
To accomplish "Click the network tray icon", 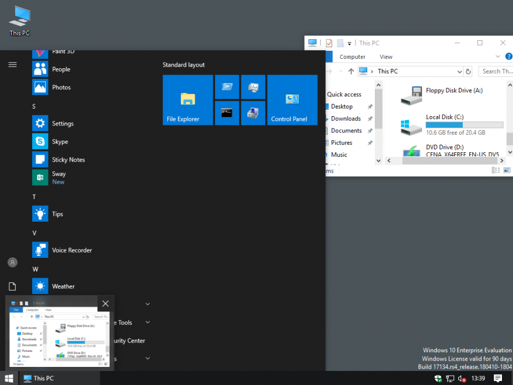I will pos(450,379).
